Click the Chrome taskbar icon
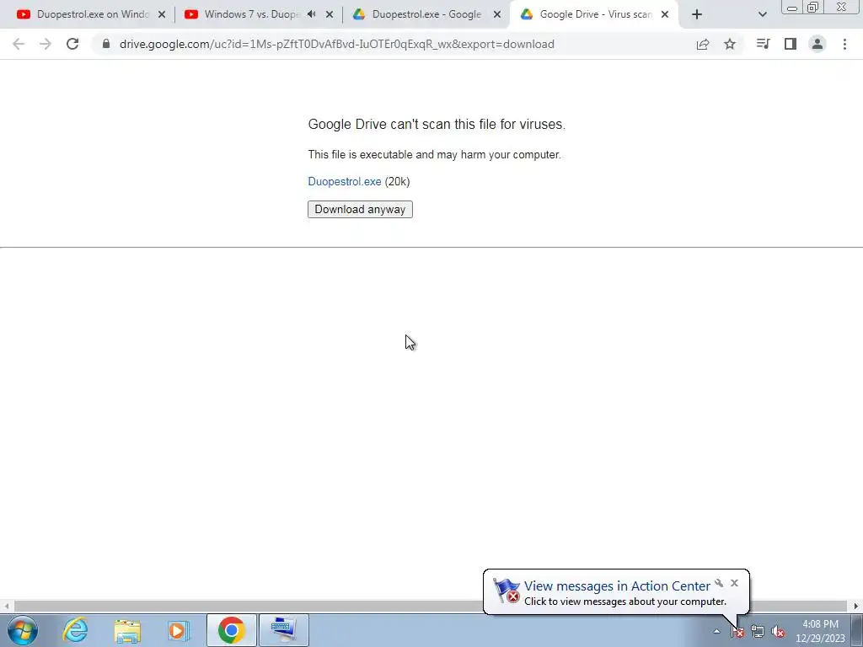This screenshot has width=863, height=647. click(x=231, y=630)
